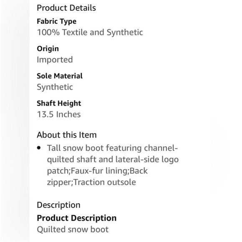Select the Origin label
The image size is (242, 242).
point(48,49)
